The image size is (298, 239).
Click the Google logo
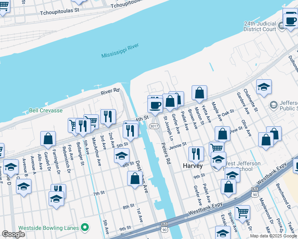[13, 234]
